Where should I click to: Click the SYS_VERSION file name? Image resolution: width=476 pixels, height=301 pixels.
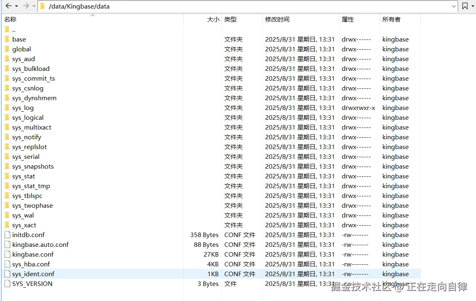click(x=32, y=283)
